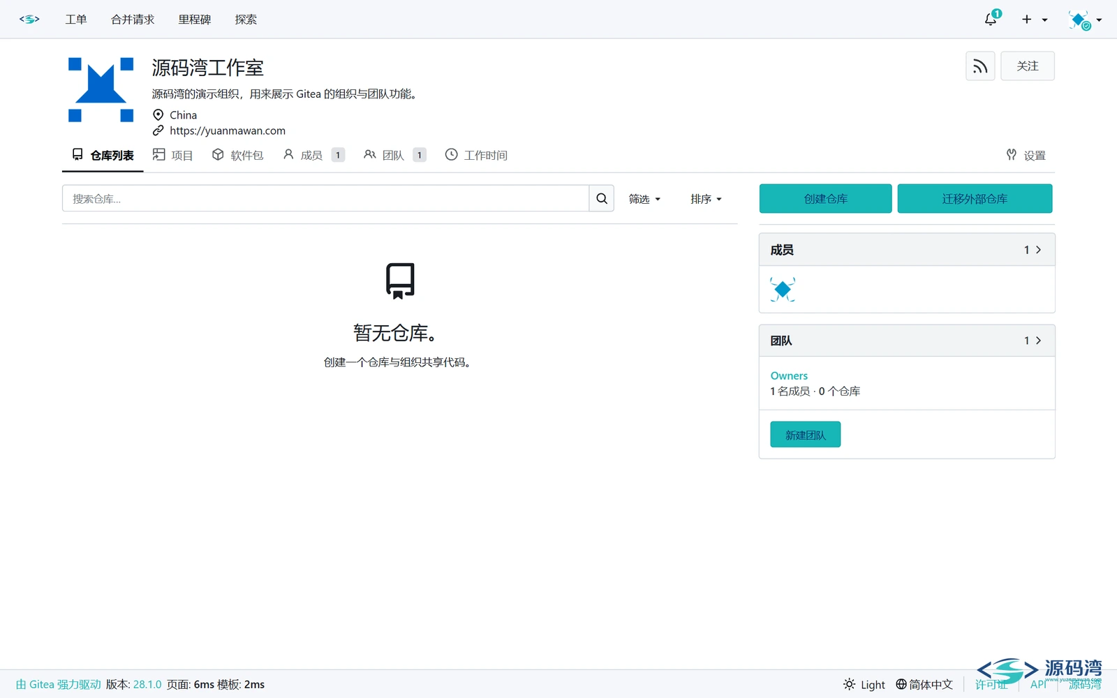
Task: Open the RSS feed icon button
Action: (980, 66)
